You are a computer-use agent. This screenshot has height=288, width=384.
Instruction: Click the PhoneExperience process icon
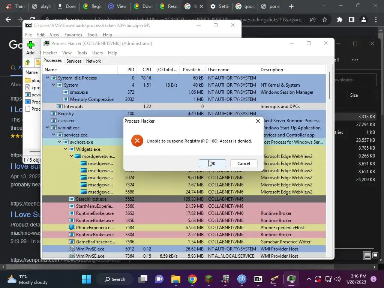pos(72,228)
